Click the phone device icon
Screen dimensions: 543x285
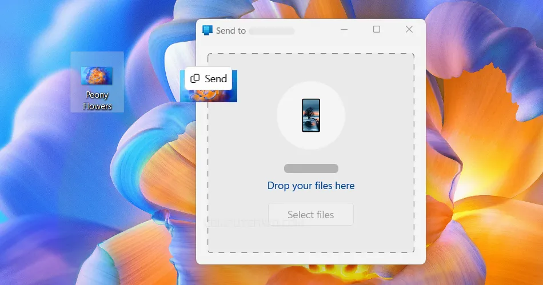[x=310, y=115]
